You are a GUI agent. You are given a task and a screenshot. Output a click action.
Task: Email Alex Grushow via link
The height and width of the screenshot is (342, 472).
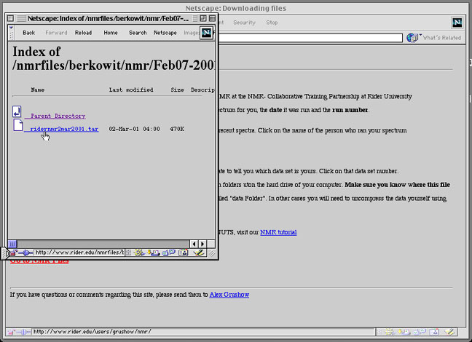[229, 294]
